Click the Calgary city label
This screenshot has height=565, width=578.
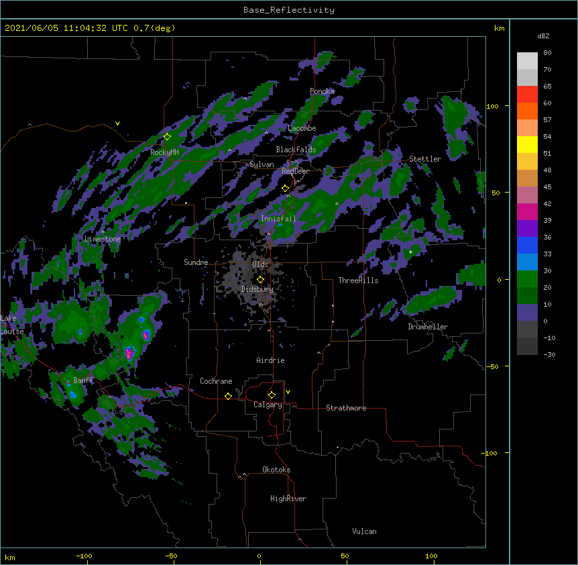tap(268, 405)
